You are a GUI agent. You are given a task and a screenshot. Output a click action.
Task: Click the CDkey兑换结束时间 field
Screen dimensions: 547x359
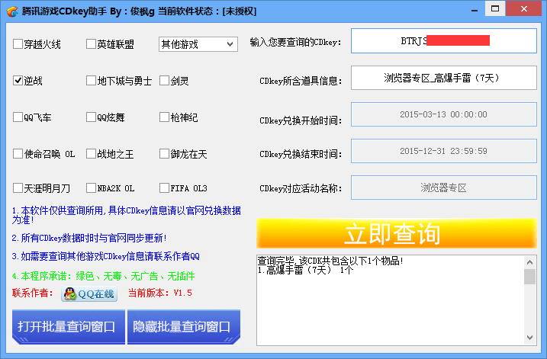(444, 151)
